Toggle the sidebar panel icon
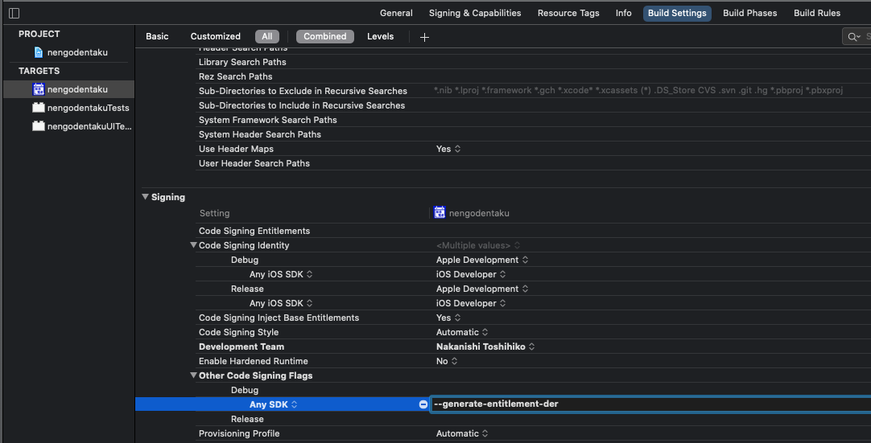This screenshot has width=871, height=443. pyautogui.click(x=14, y=13)
